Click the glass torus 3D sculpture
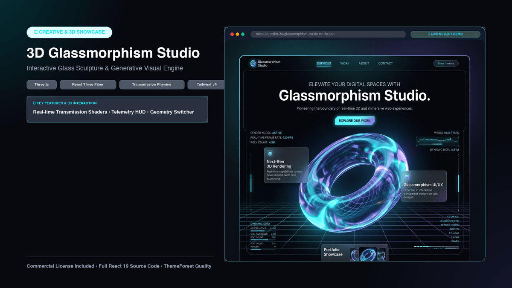 (354, 183)
